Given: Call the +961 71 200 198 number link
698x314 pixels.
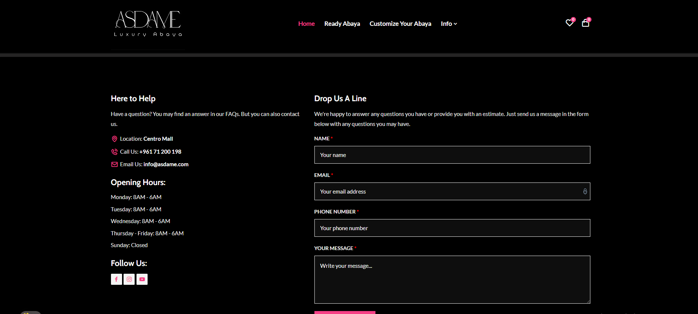Looking at the screenshot, I should pyautogui.click(x=160, y=152).
